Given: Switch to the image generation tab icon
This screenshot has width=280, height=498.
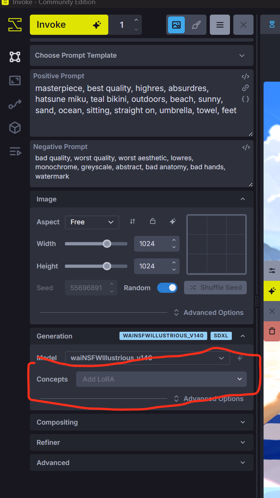Looking at the screenshot, I should click(x=176, y=25).
